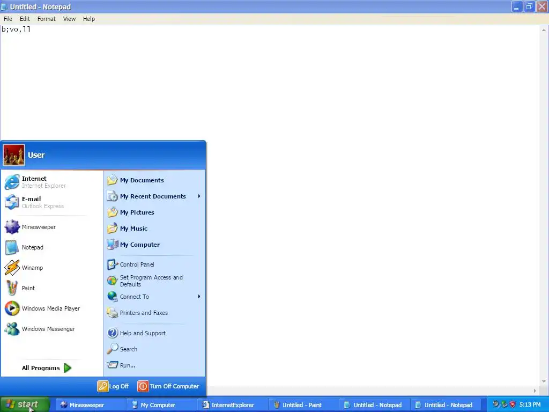The image size is (549, 412).
Task: Open My Documents folder icon
Action: [112, 180]
